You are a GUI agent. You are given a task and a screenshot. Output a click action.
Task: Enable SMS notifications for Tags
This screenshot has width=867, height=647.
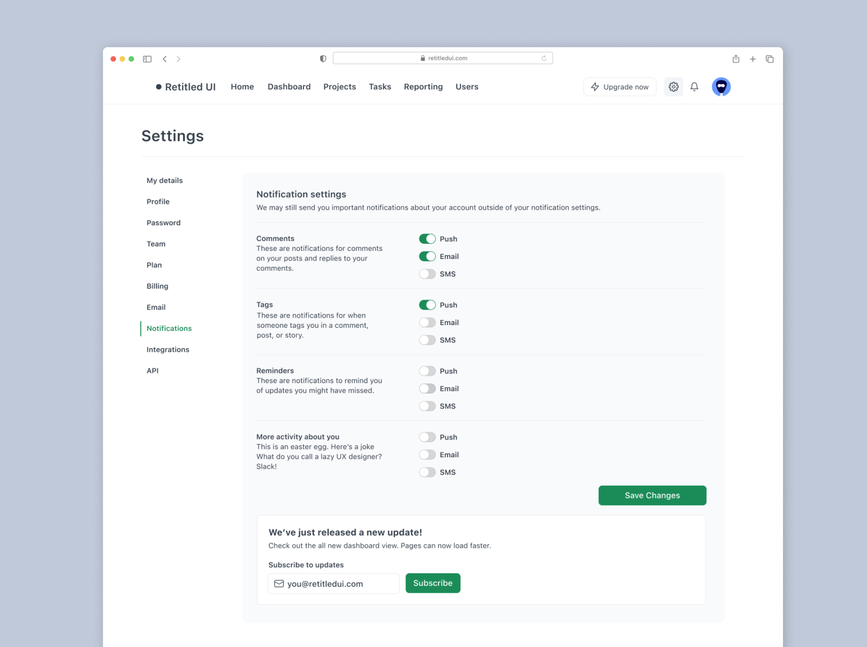coord(428,340)
